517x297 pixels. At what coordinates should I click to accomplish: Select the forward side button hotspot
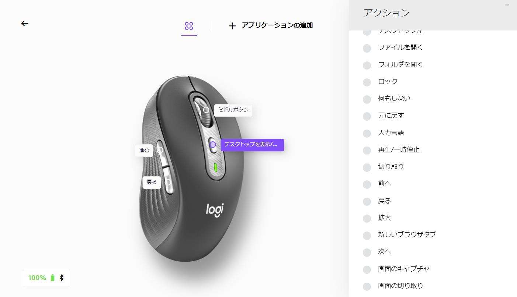coord(160,150)
